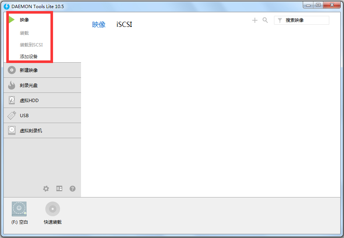Click the USB stick icon

pos(12,115)
